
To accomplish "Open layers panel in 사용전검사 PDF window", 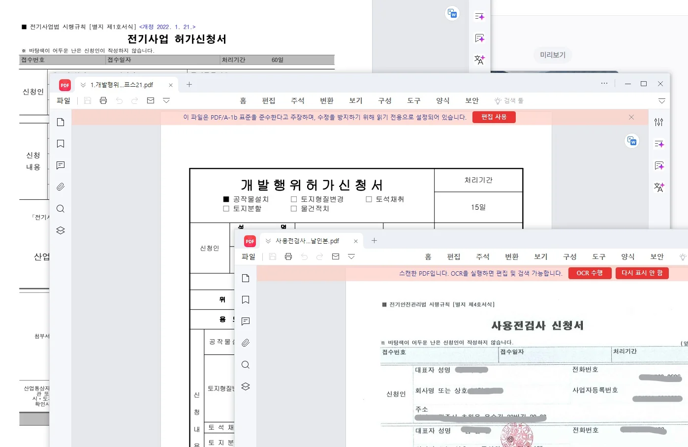I will pyautogui.click(x=246, y=386).
